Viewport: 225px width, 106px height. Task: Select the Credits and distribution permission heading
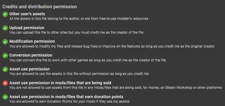point(40,7)
